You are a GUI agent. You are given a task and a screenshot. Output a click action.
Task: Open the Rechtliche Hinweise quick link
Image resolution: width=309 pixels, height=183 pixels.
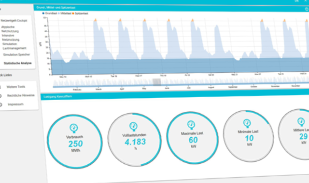21,95
